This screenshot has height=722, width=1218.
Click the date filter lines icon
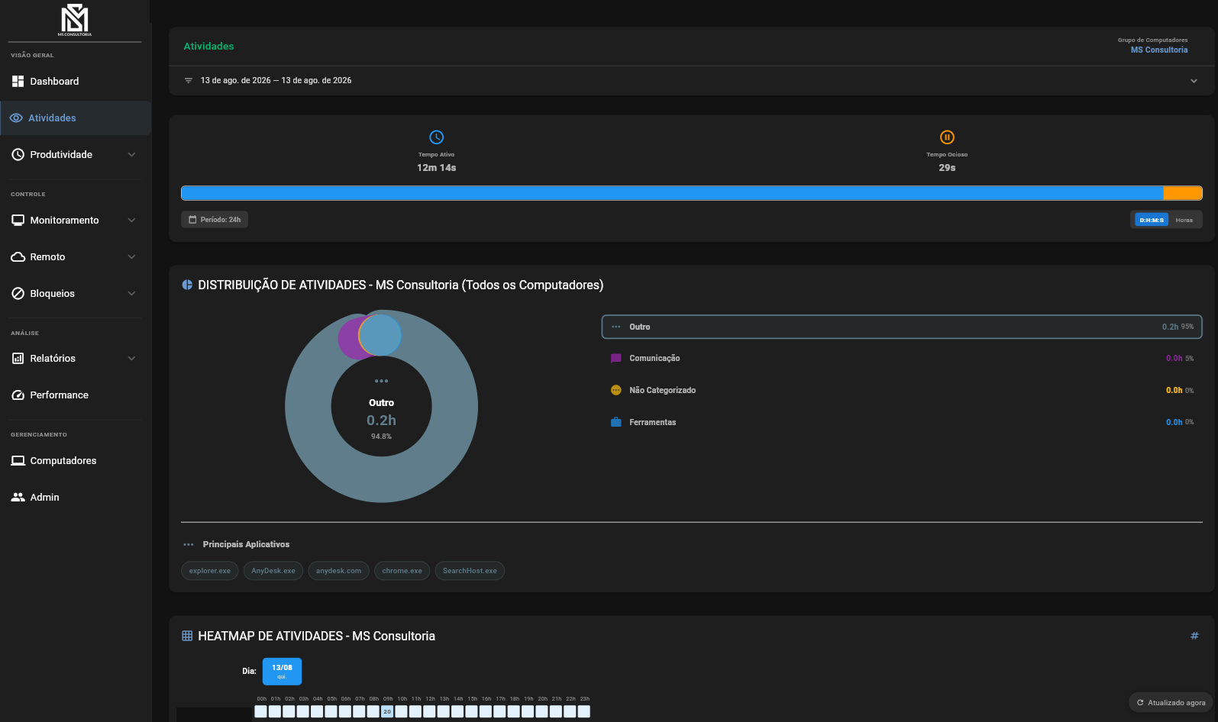pyautogui.click(x=189, y=80)
